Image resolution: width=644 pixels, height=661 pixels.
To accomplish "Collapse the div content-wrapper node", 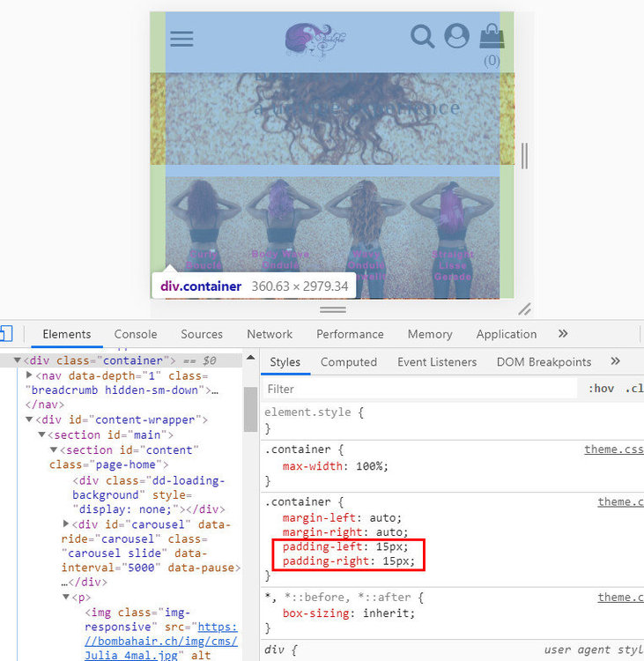I will click(29, 420).
